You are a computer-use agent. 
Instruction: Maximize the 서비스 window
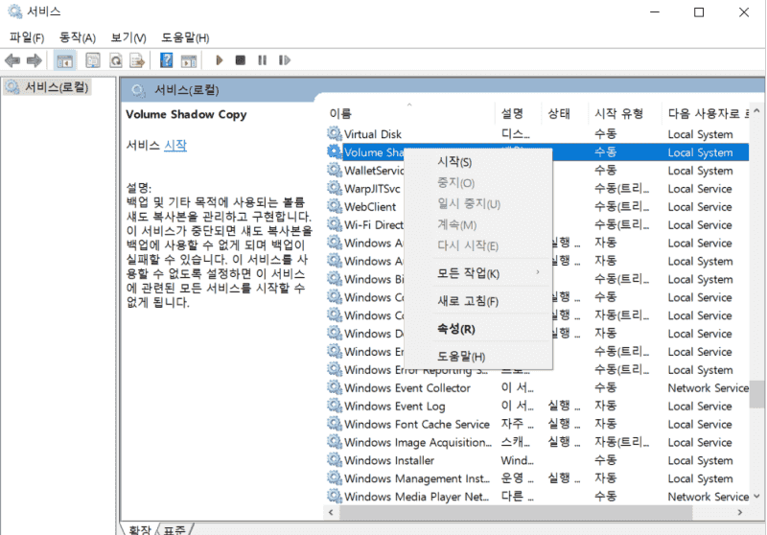pyautogui.click(x=699, y=12)
